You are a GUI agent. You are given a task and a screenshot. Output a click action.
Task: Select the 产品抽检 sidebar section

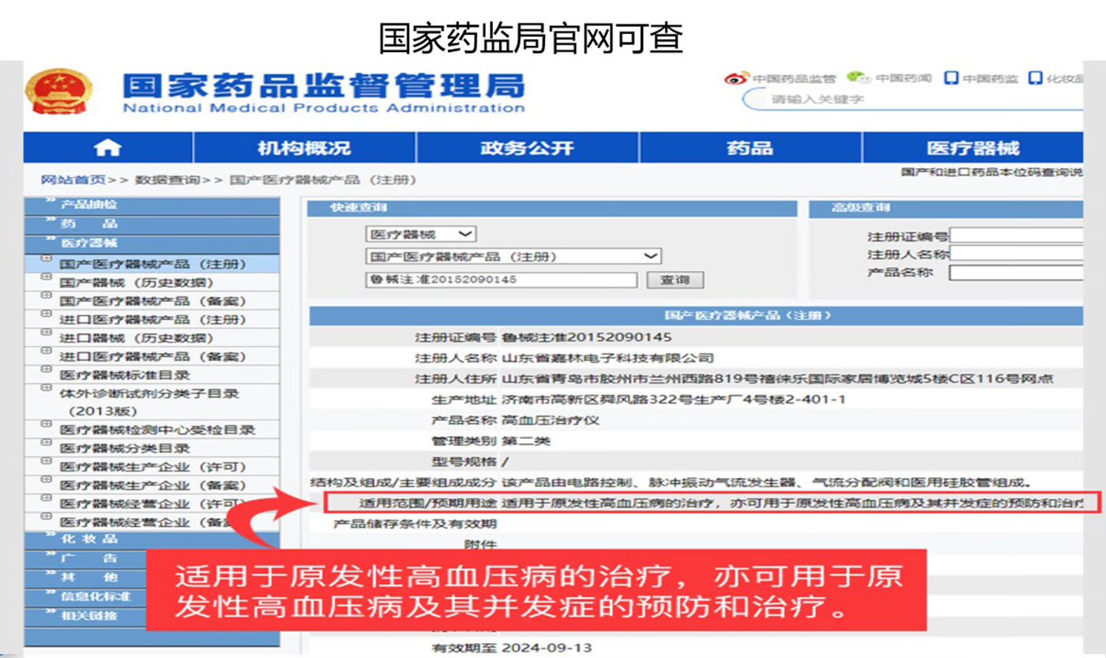tap(152, 205)
